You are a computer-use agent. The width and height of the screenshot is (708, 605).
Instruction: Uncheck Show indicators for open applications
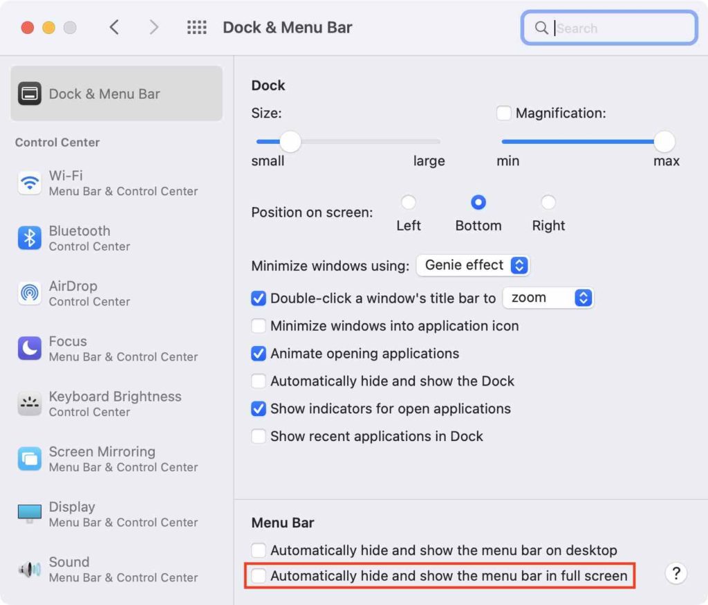point(259,408)
